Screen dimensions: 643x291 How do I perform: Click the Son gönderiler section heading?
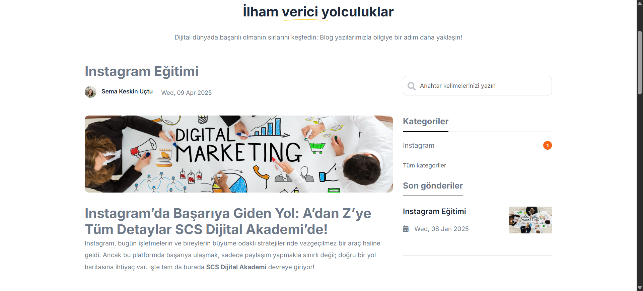click(433, 186)
